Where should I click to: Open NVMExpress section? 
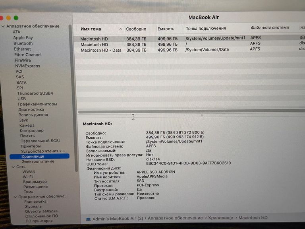tap(28, 66)
